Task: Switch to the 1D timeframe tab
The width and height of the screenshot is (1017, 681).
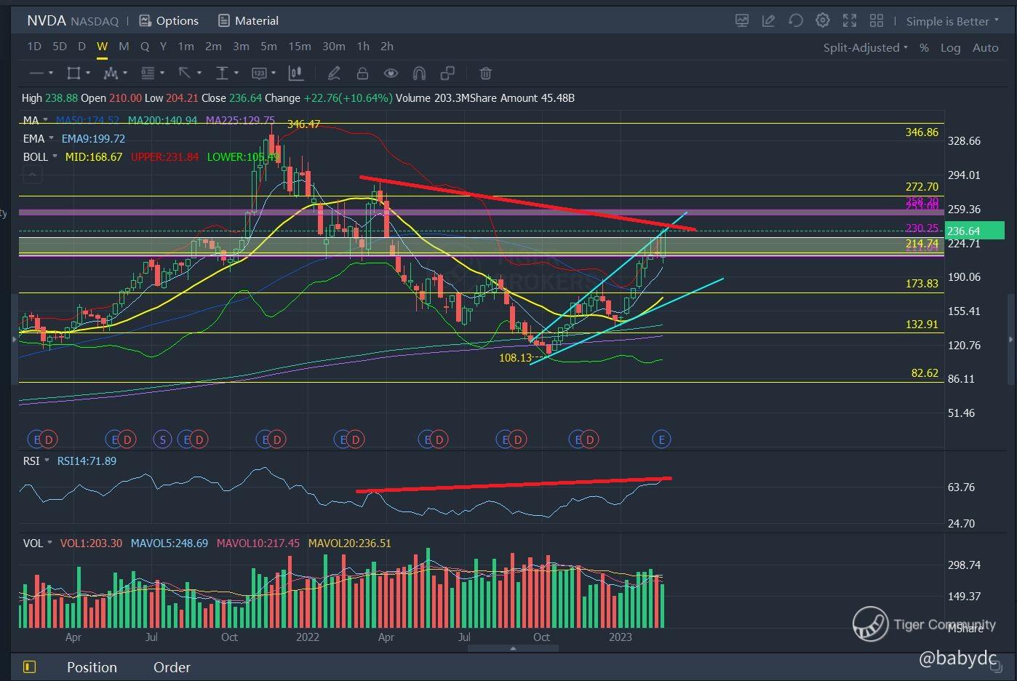Action: [34, 46]
